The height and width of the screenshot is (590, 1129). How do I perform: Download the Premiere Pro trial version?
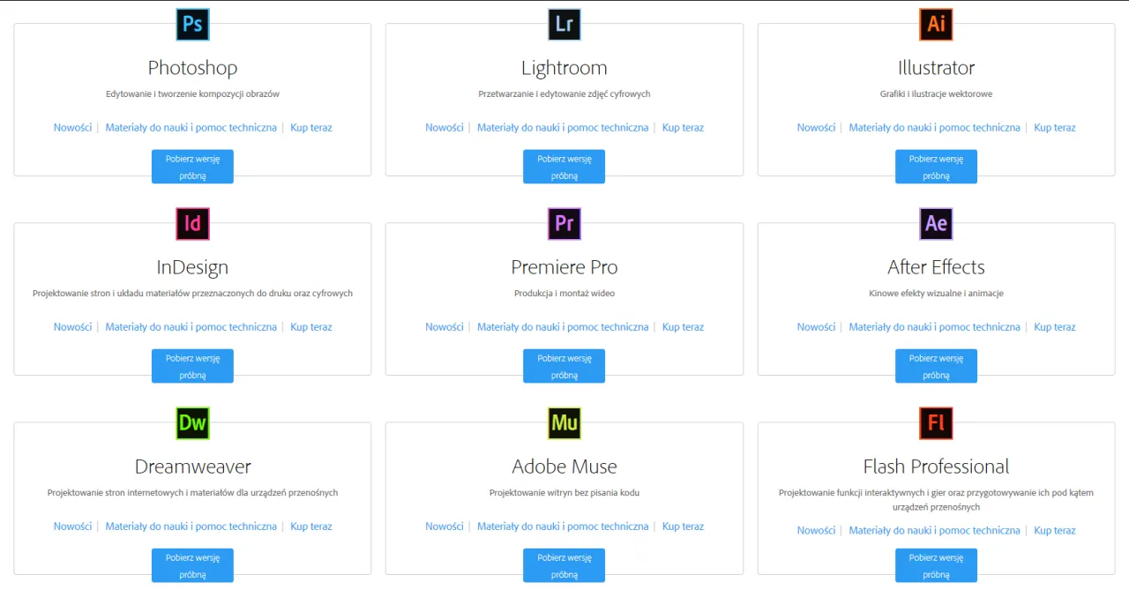point(564,366)
